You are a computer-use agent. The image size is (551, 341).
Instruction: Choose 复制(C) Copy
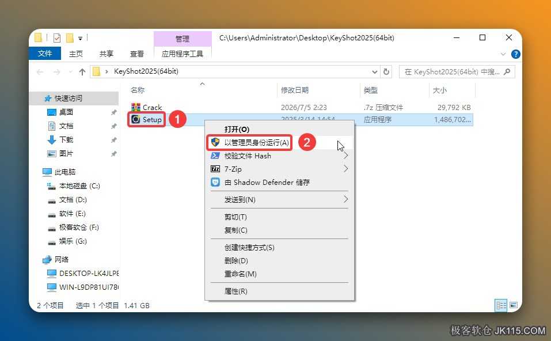click(280, 230)
